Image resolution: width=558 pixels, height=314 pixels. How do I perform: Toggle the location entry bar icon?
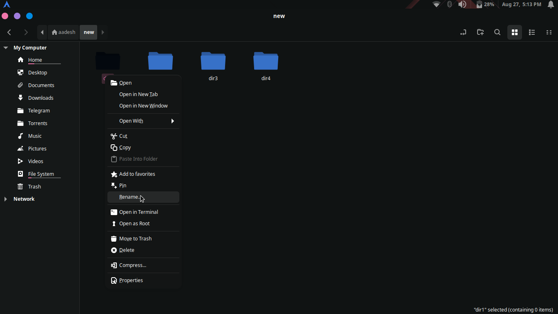point(463,32)
